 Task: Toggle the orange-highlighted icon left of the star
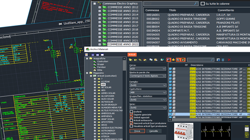coord(169,59)
